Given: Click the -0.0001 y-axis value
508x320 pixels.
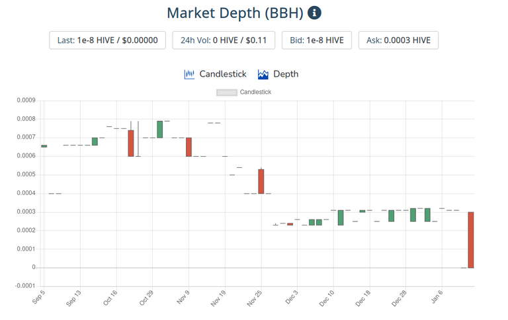Looking at the screenshot, I should click(x=25, y=286).
